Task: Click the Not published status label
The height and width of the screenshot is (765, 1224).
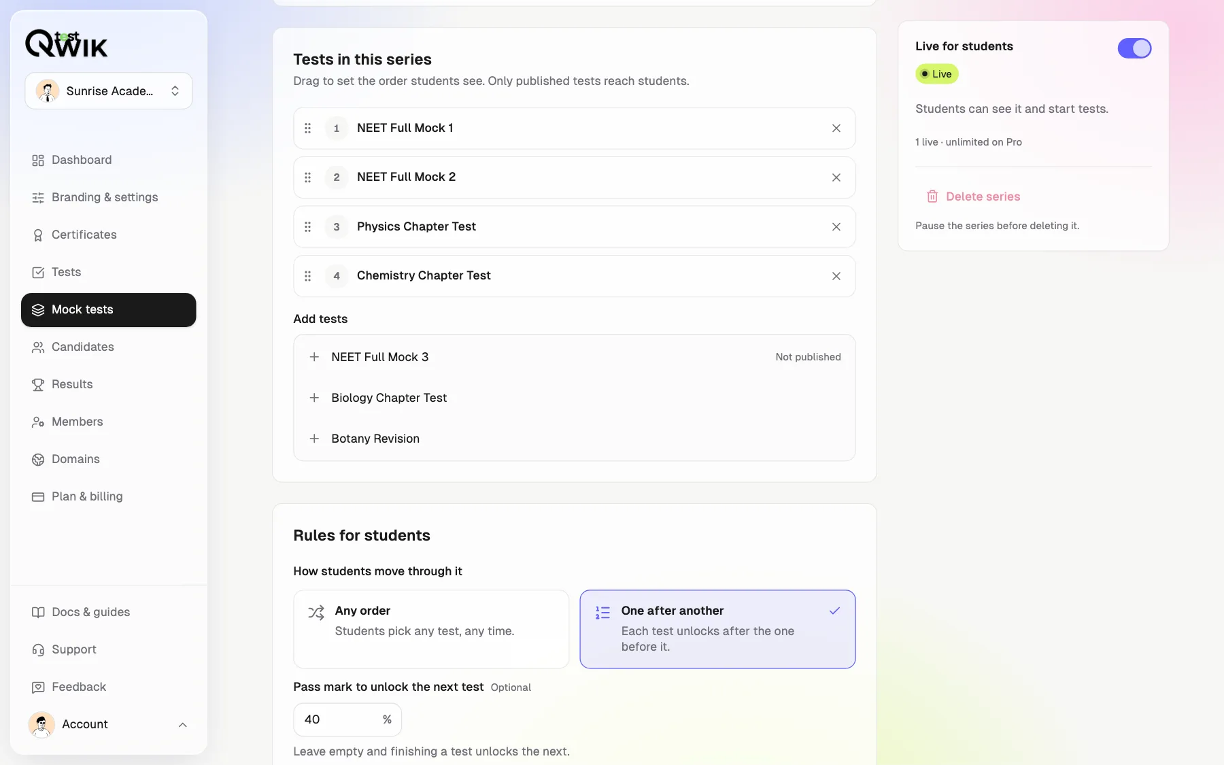Action: coord(808,357)
